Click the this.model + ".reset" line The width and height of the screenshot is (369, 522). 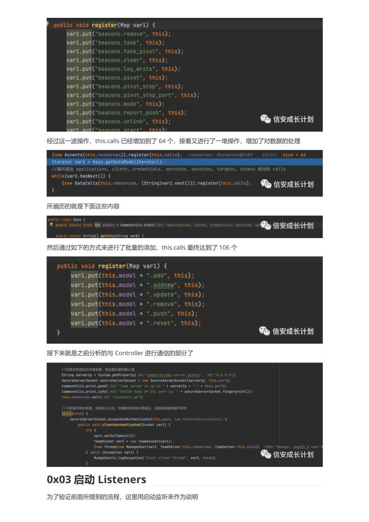[x=136, y=323]
